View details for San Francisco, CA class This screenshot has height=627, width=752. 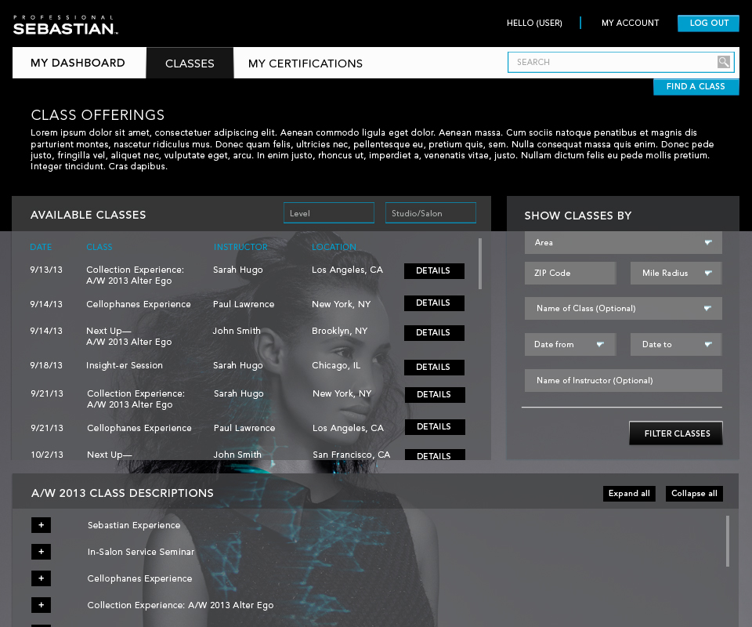[435, 455]
